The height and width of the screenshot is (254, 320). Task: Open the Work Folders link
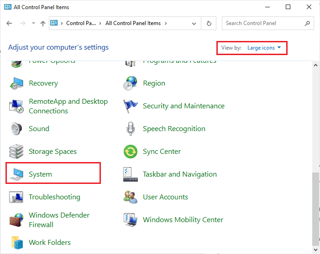pyautogui.click(x=50, y=243)
